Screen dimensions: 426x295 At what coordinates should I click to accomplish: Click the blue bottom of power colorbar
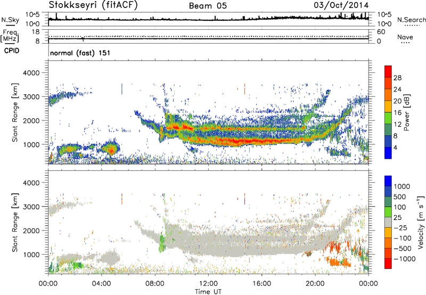point(388,153)
